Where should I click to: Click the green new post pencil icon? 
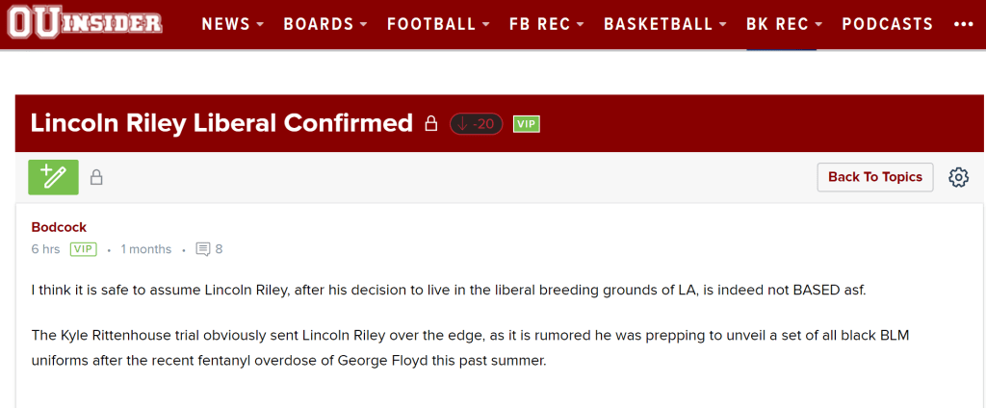coord(54,177)
